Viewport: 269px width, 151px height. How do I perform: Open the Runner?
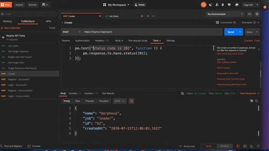point(33,5)
